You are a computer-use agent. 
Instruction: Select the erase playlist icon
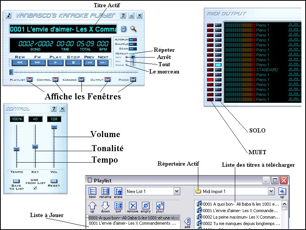point(118,192)
